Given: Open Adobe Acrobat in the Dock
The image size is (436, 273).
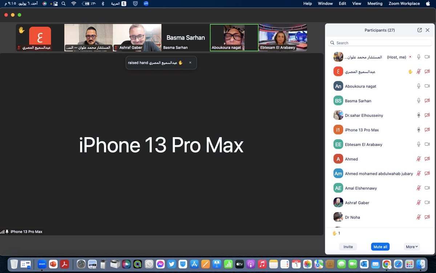Looking at the screenshot, I should tap(64, 264).
